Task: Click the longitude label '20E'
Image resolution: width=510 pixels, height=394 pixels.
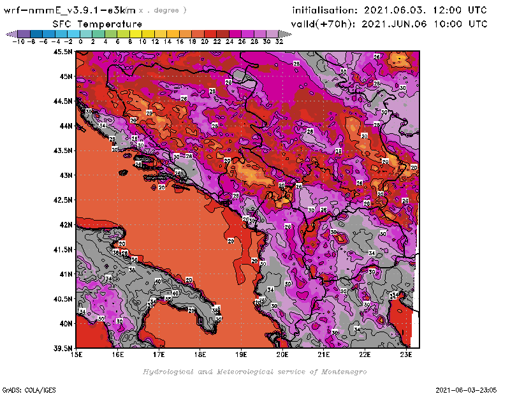Action: tap(282, 354)
